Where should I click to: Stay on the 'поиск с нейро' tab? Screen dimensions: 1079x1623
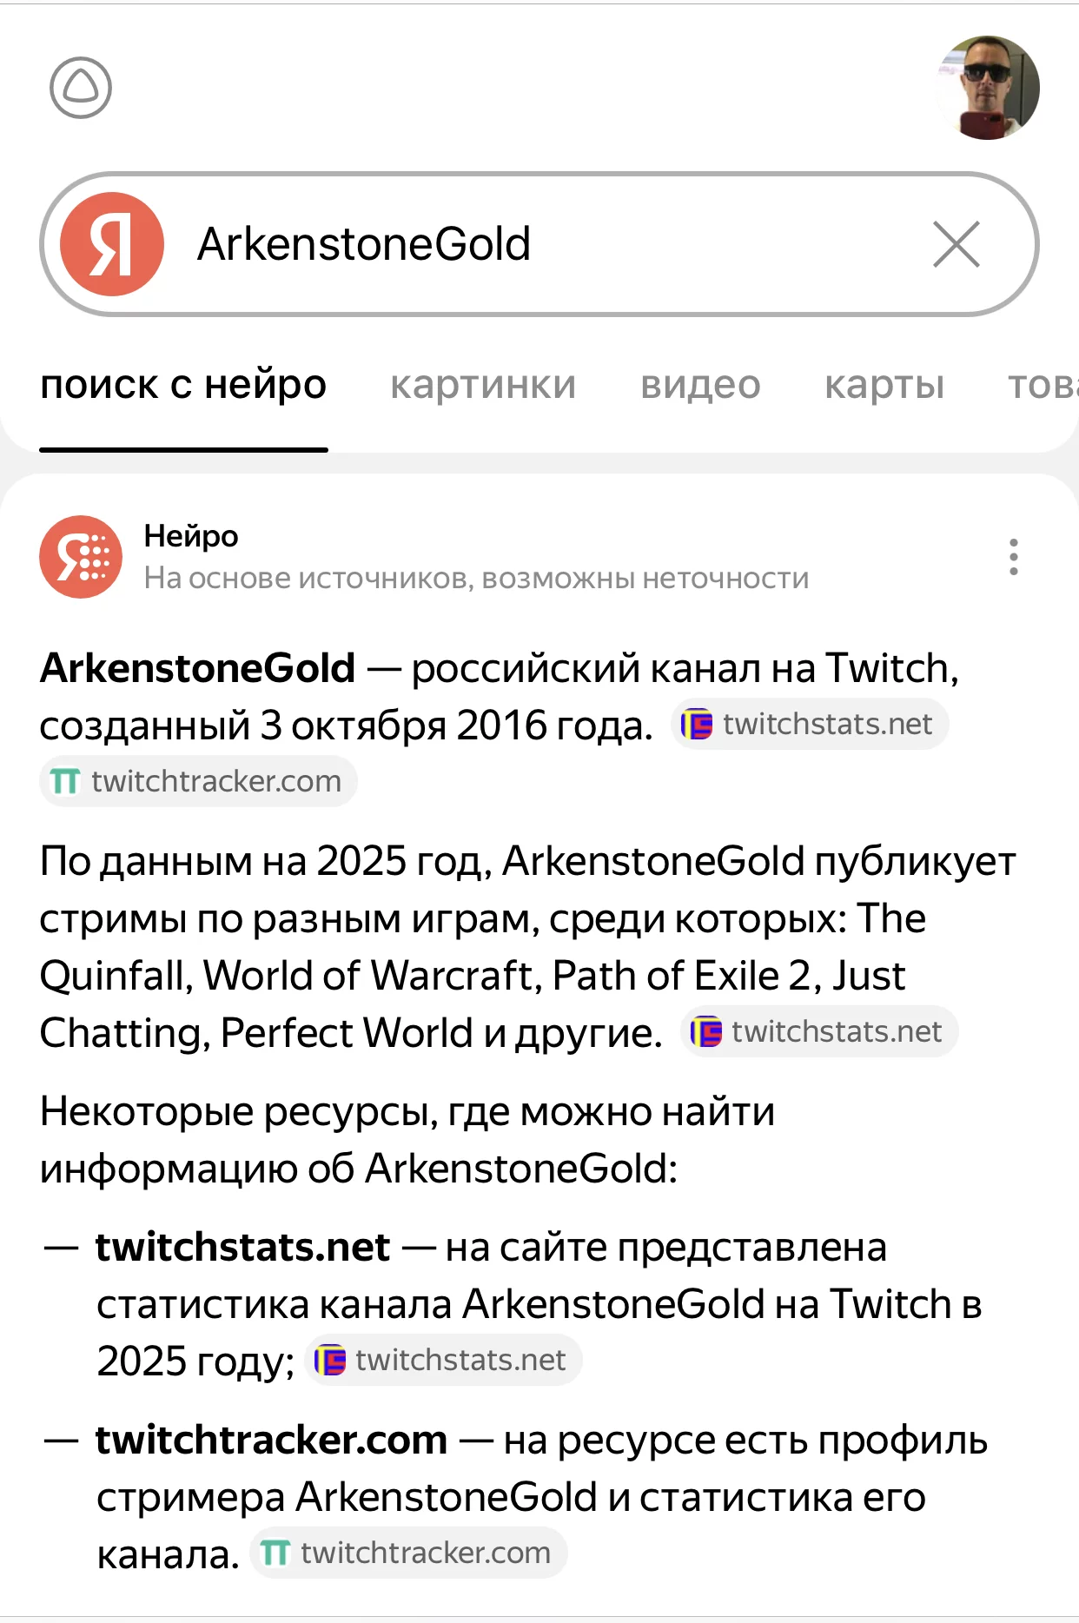pos(183,385)
